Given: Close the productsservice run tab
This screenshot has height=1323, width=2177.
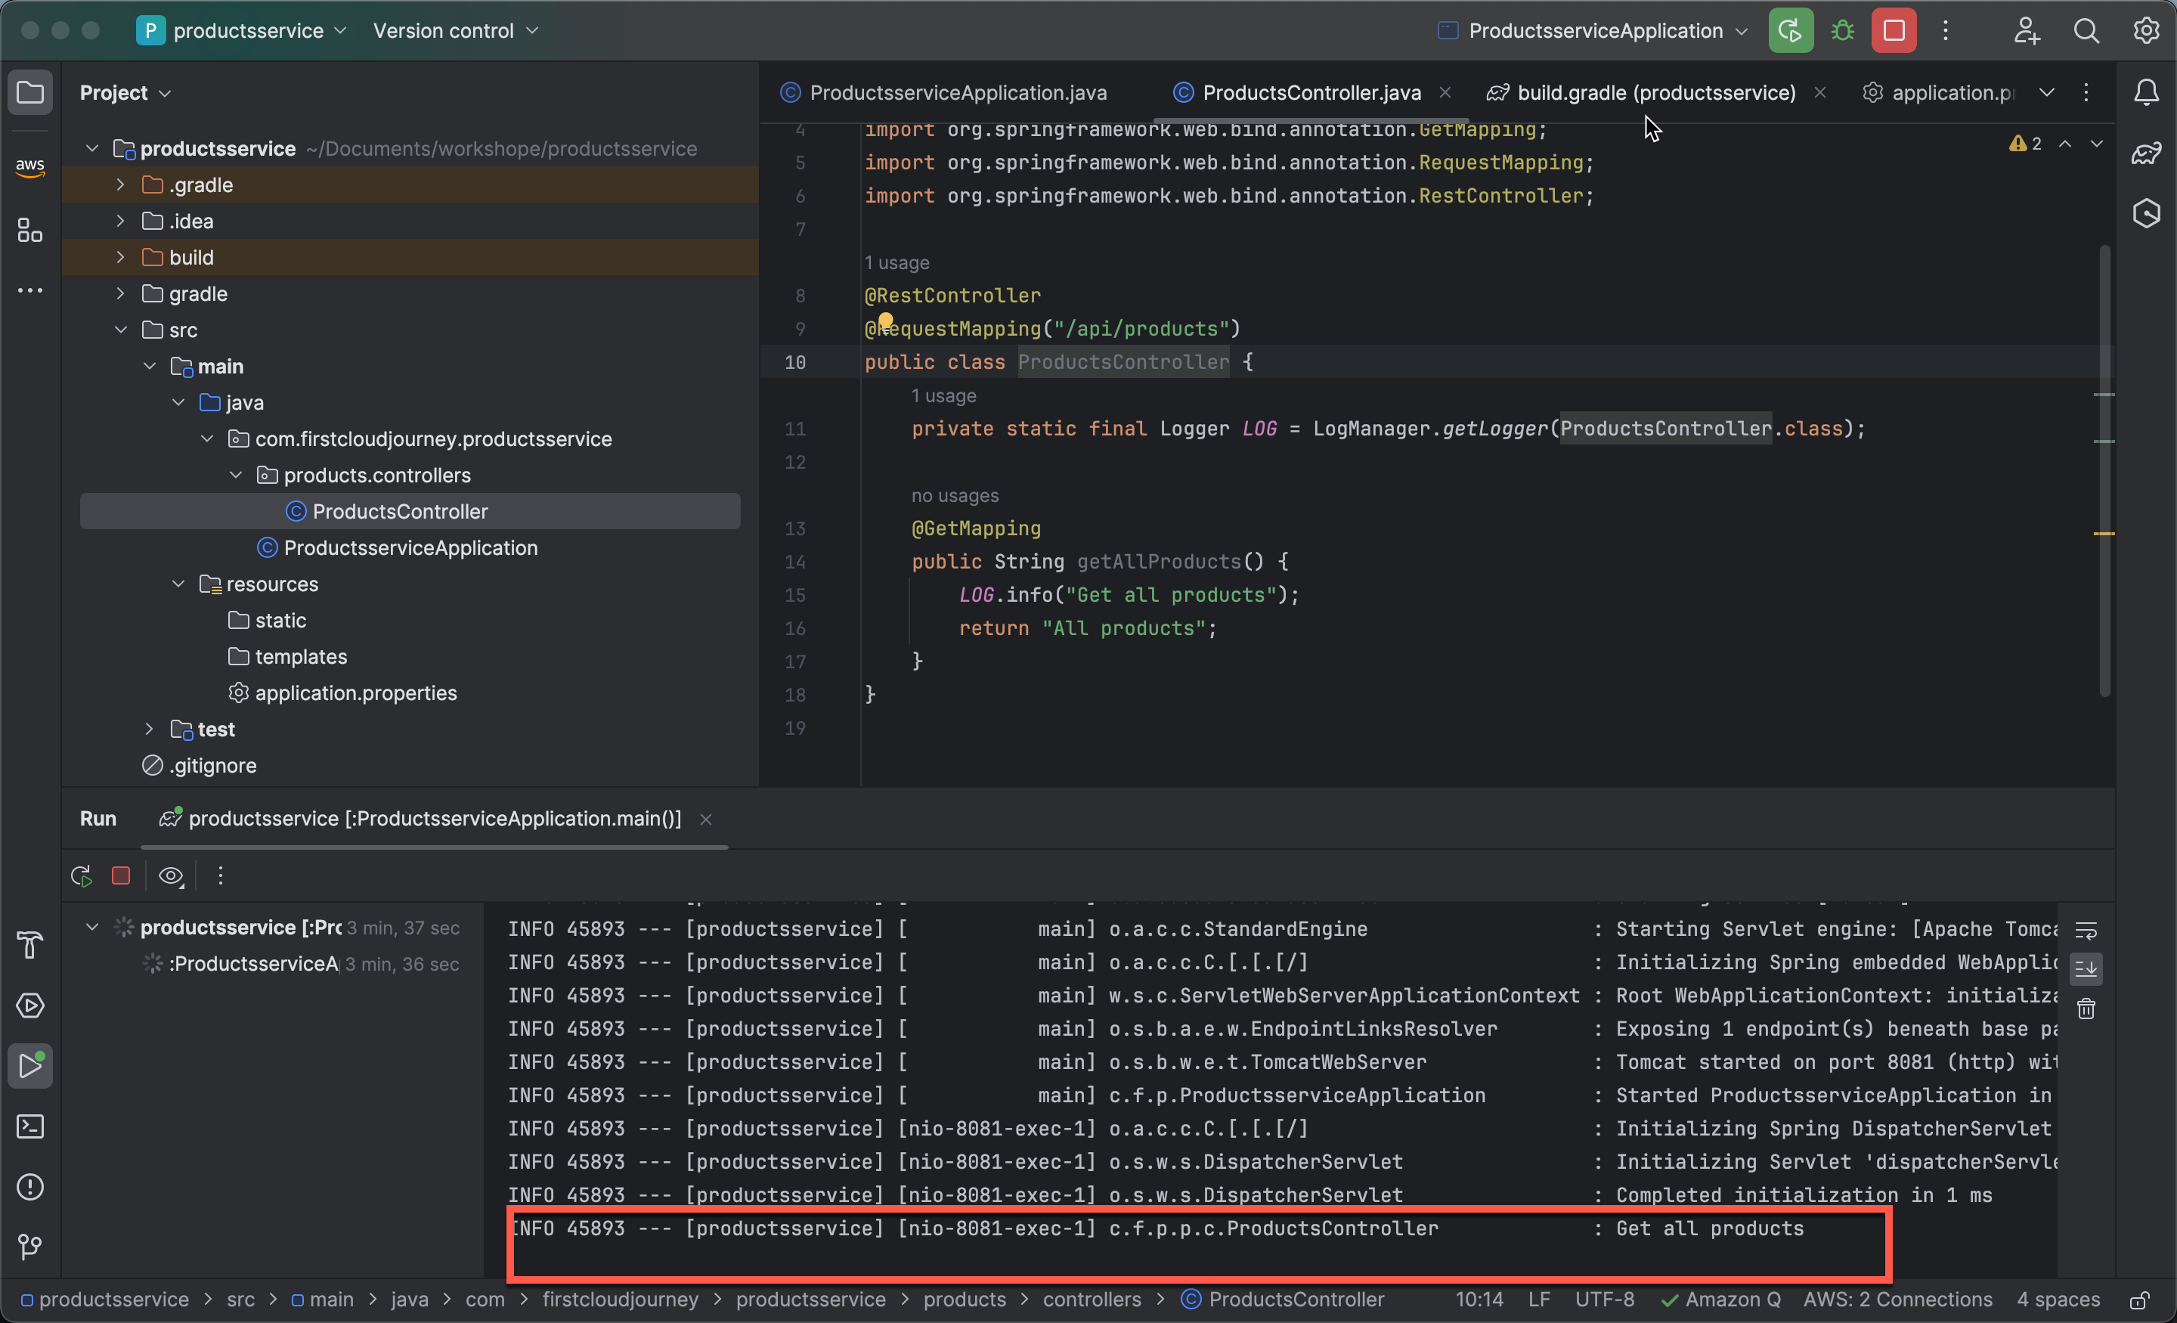Looking at the screenshot, I should [706, 820].
